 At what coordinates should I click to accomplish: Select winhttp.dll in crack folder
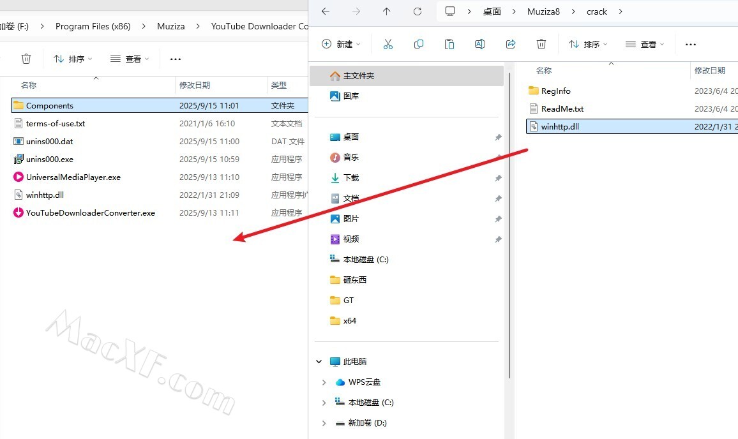[632, 126]
